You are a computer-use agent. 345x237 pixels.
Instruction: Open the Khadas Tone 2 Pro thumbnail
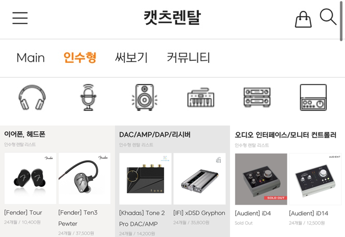coord(145,179)
